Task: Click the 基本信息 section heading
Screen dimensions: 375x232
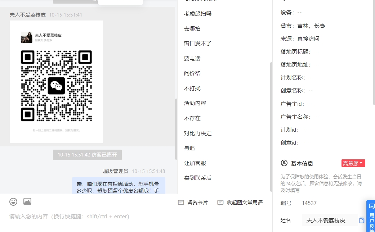Action: click(302, 164)
